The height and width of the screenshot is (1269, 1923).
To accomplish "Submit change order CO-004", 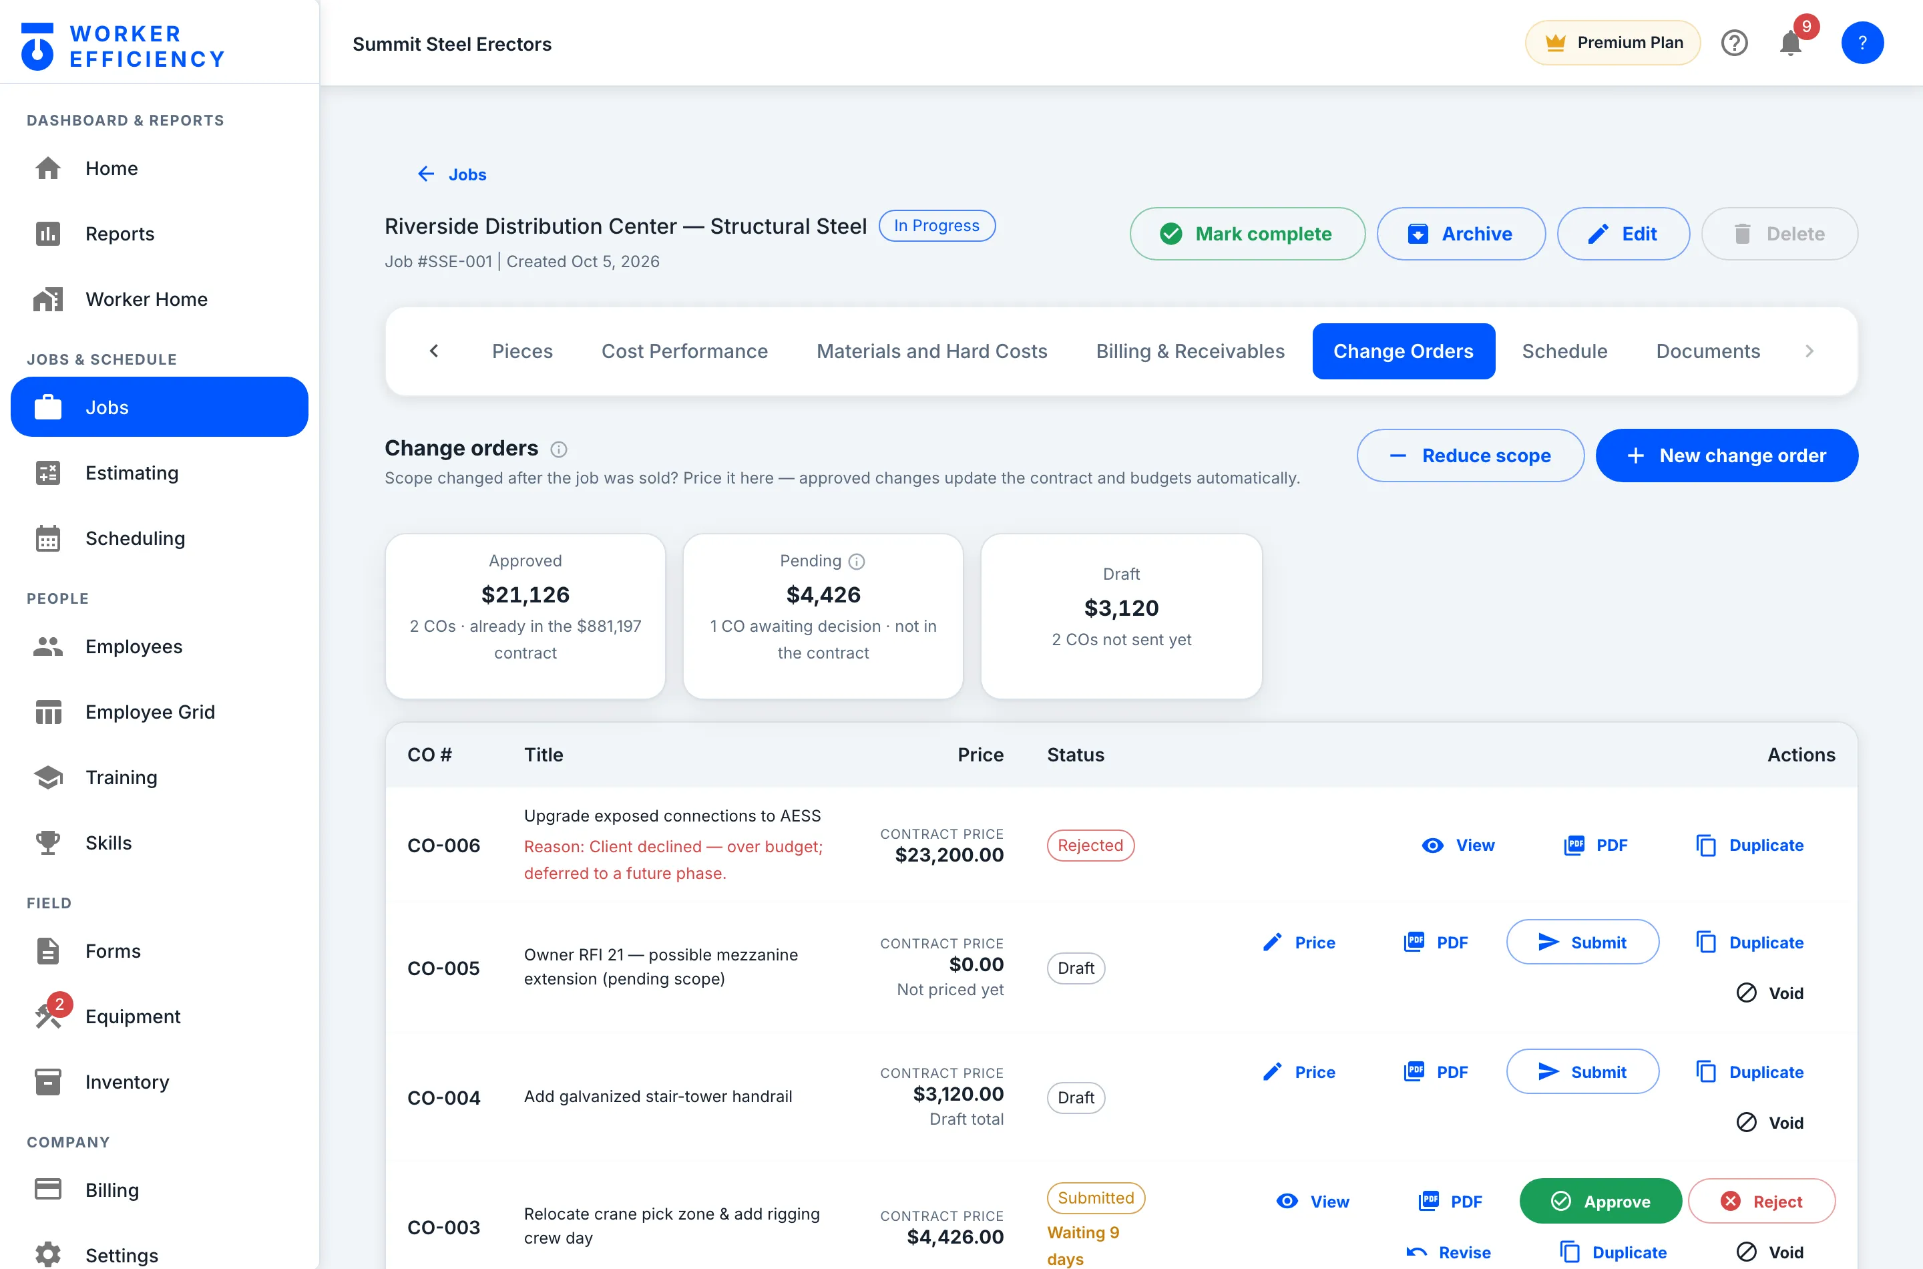I will click(1582, 1071).
